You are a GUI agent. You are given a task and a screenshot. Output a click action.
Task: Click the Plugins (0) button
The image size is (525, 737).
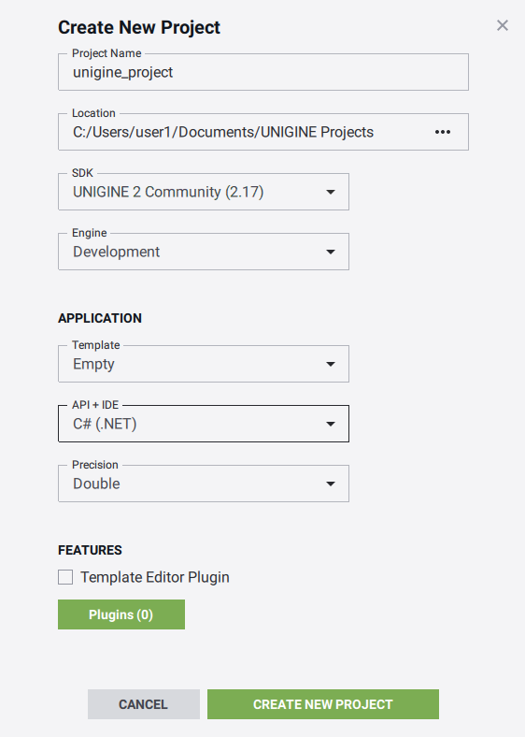(x=121, y=614)
